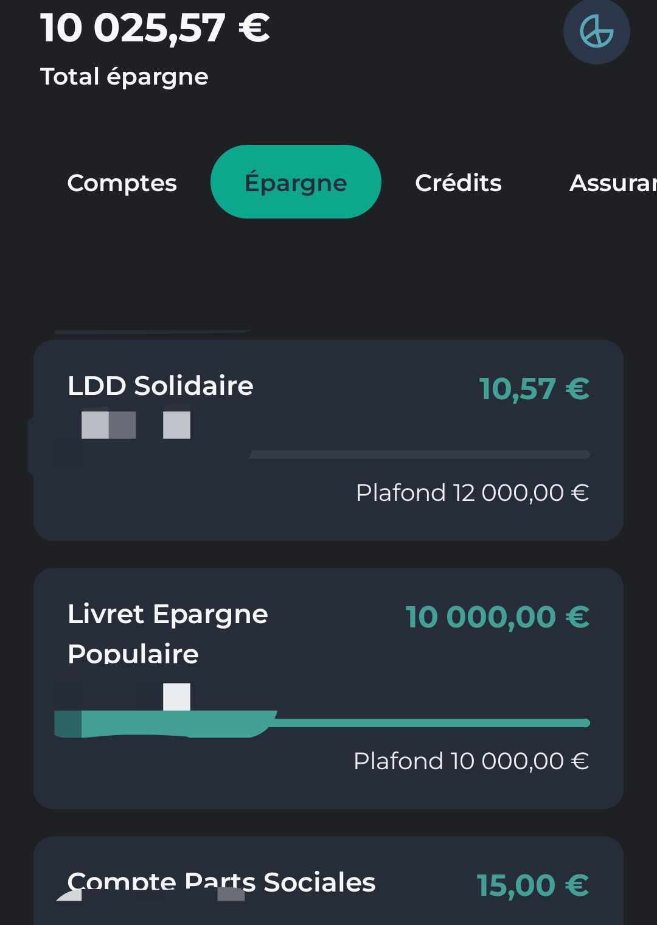Image resolution: width=657 pixels, height=925 pixels.
Task: Tap the 10 000,00 € Livret balance
Action: [497, 616]
